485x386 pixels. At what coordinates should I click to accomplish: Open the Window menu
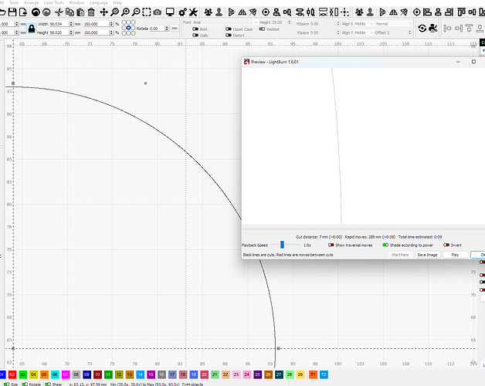coord(76,2)
